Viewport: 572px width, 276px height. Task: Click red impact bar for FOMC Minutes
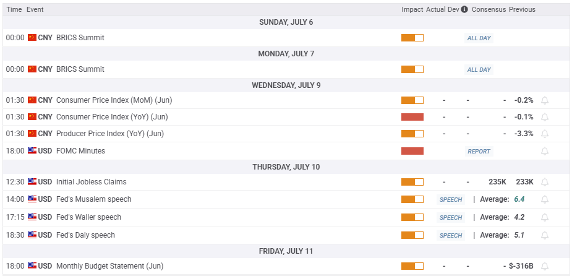[x=412, y=151]
